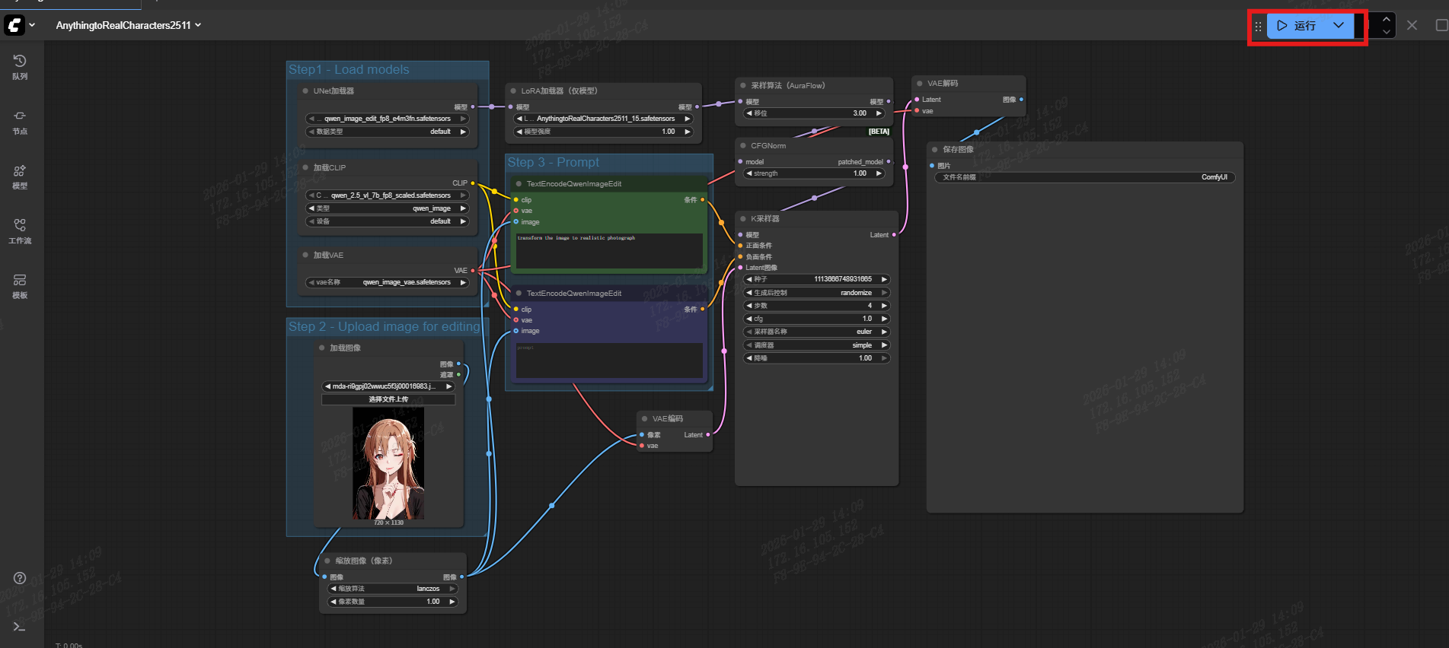Open the 队列 queue history panel
Screen dimensions: 1449x648
coord(20,67)
